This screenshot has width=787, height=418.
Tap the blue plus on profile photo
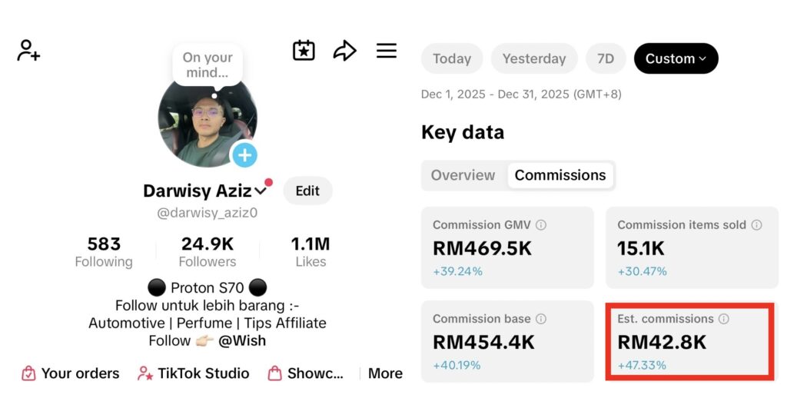[244, 155]
